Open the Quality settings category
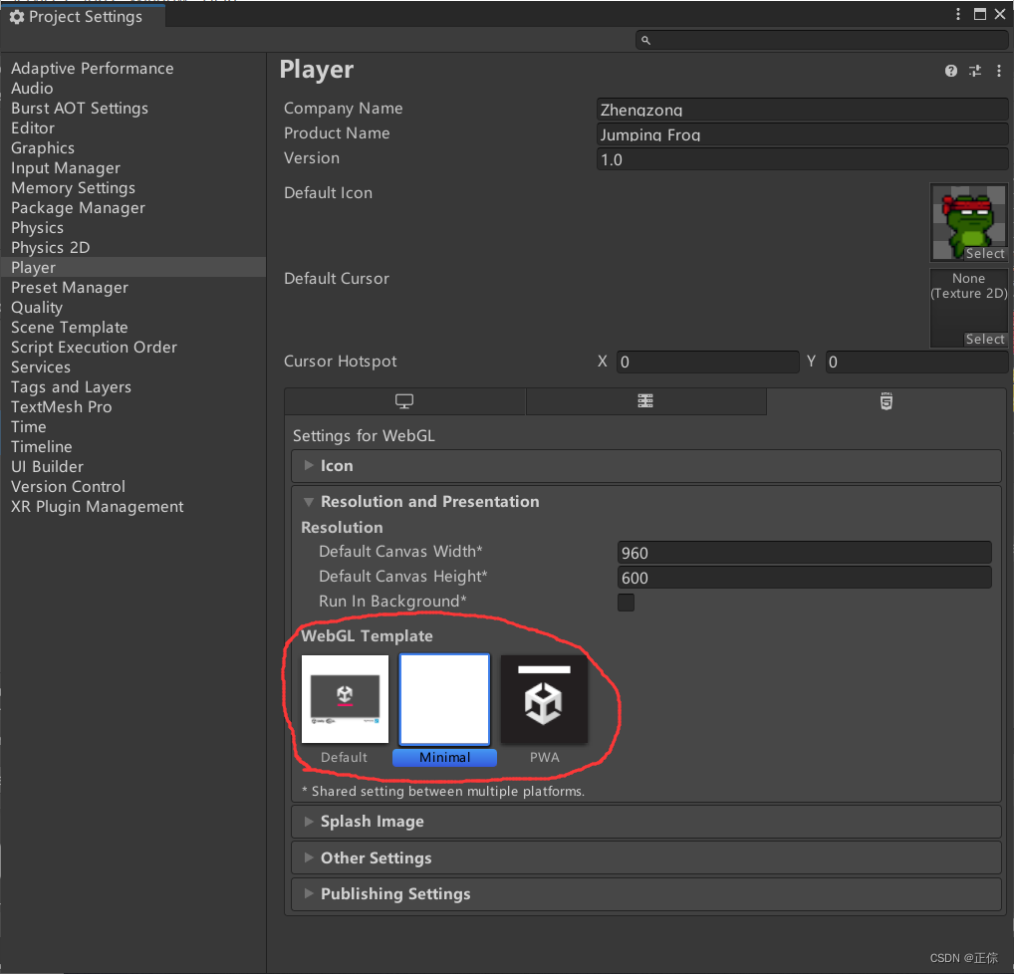This screenshot has width=1014, height=974. click(37, 308)
